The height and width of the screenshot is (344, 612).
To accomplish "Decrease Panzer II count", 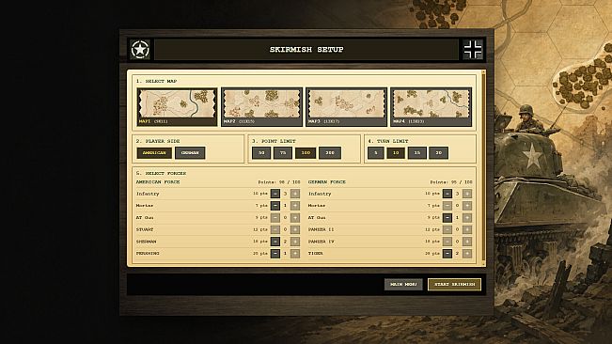I will tap(447, 229).
